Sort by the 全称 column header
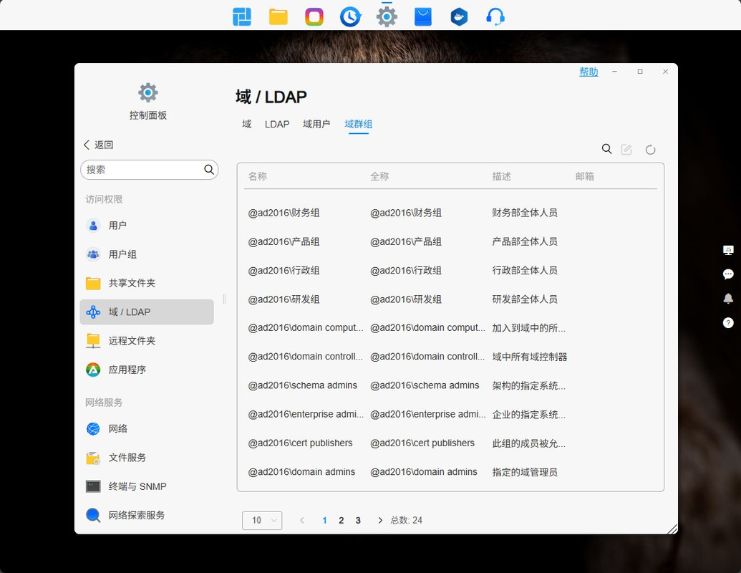Image resolution: width=741 pixels, height=573 pixels. click(379, 176)
